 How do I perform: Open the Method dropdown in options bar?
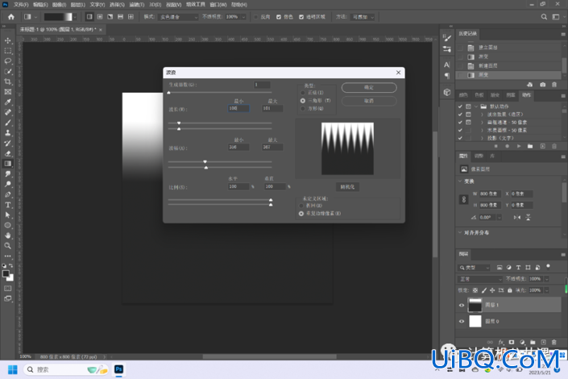[363, 17]
